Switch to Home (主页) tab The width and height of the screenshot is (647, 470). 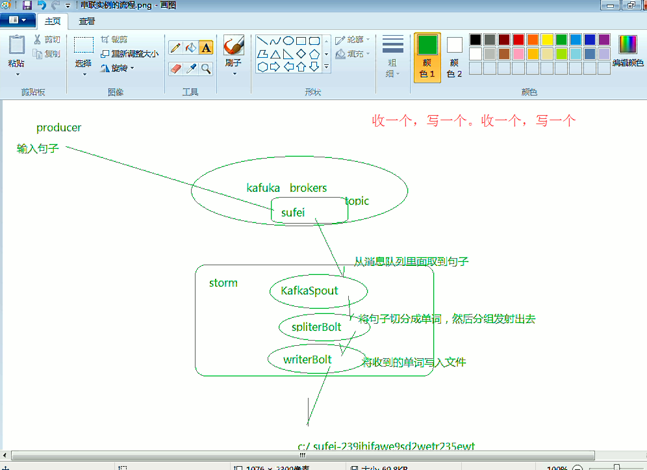tap(53, 21)
